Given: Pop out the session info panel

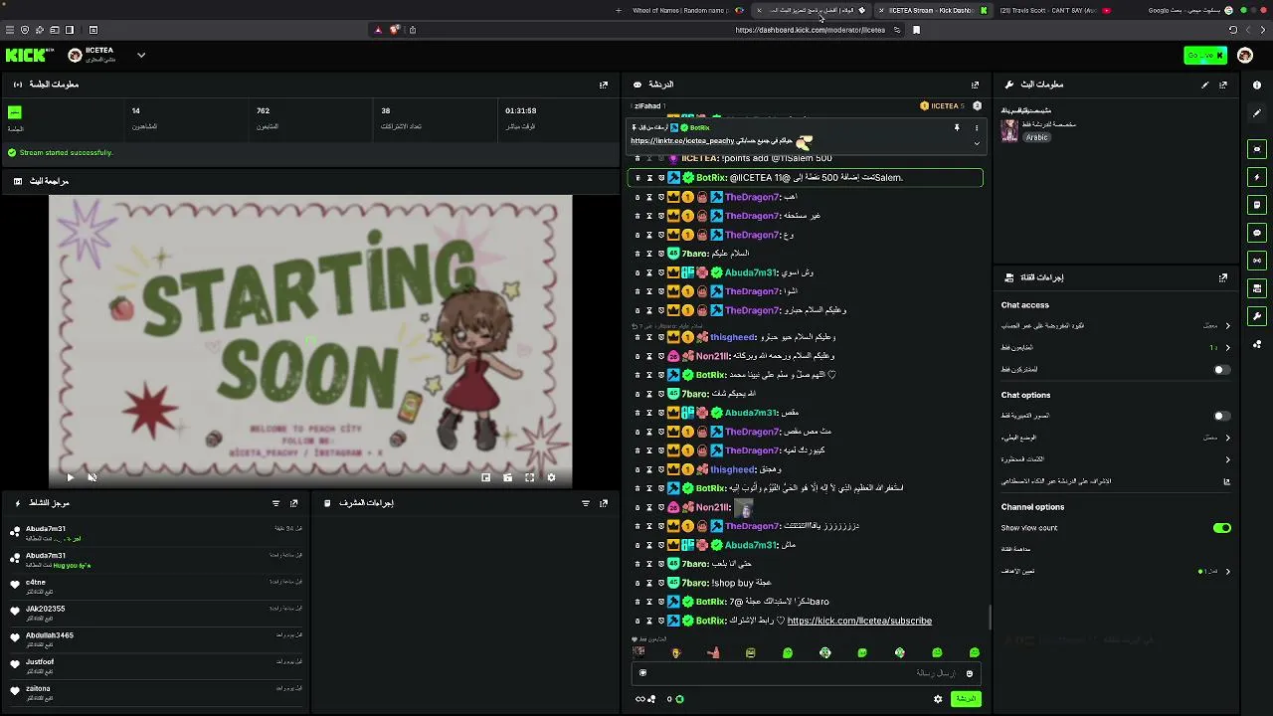Looking at the screenshot, I should 604,85.
